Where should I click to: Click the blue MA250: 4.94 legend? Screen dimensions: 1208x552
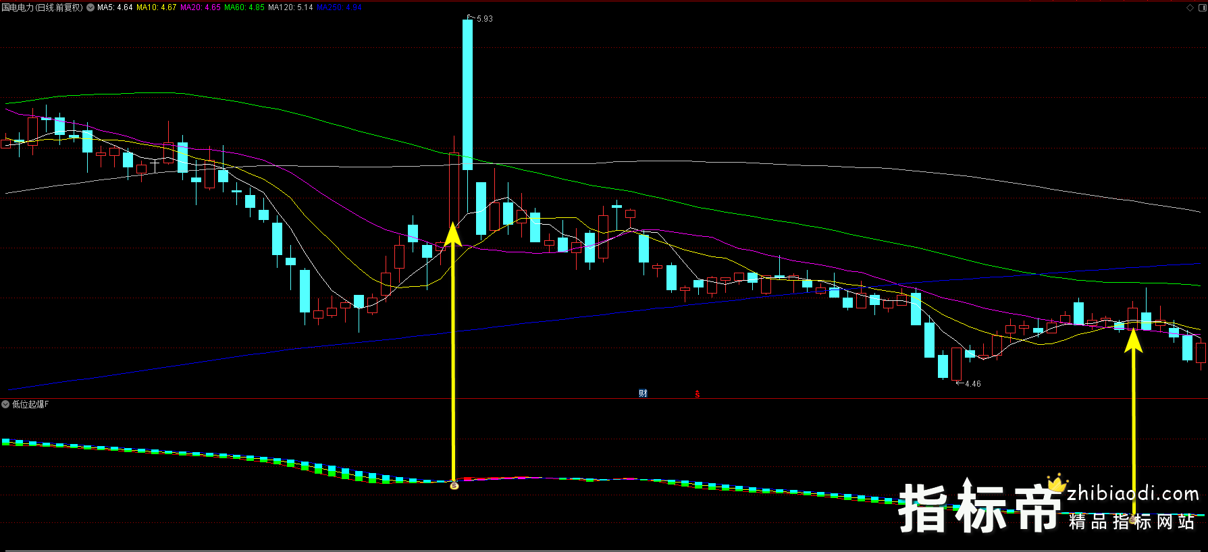tap(339, 7)
